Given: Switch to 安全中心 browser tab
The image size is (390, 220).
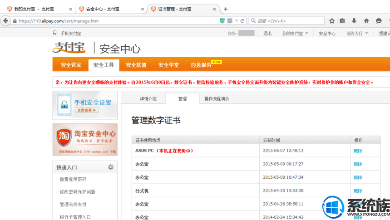Looking at the screenshot, I should (111, 9).
